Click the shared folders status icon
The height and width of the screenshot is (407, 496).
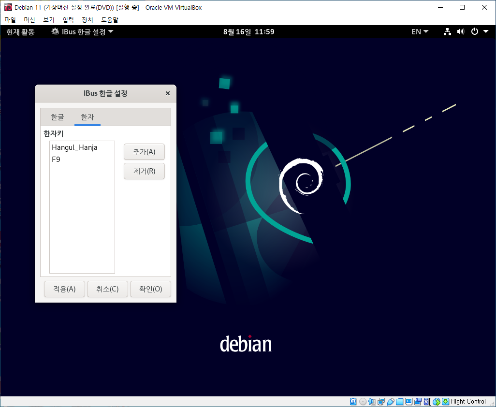pos(399,401)
